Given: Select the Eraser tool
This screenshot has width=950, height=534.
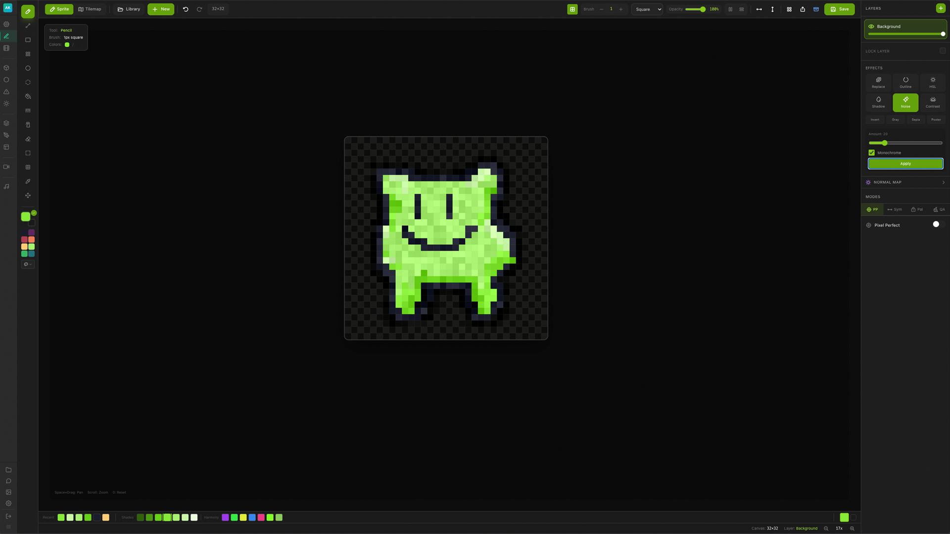Looking at the screenshot, I should [x=28, y=139].
